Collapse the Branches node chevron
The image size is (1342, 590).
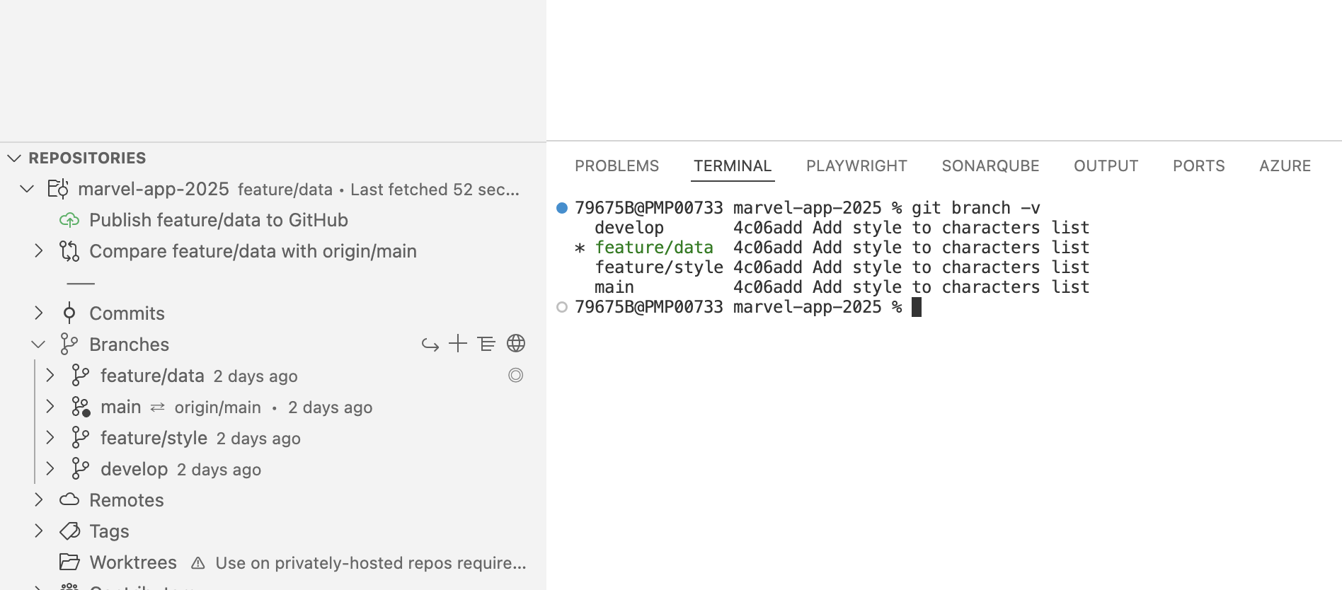click(38, 345)
